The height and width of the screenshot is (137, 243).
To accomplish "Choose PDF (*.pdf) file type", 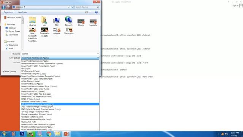I will click(x=60, y=68).
